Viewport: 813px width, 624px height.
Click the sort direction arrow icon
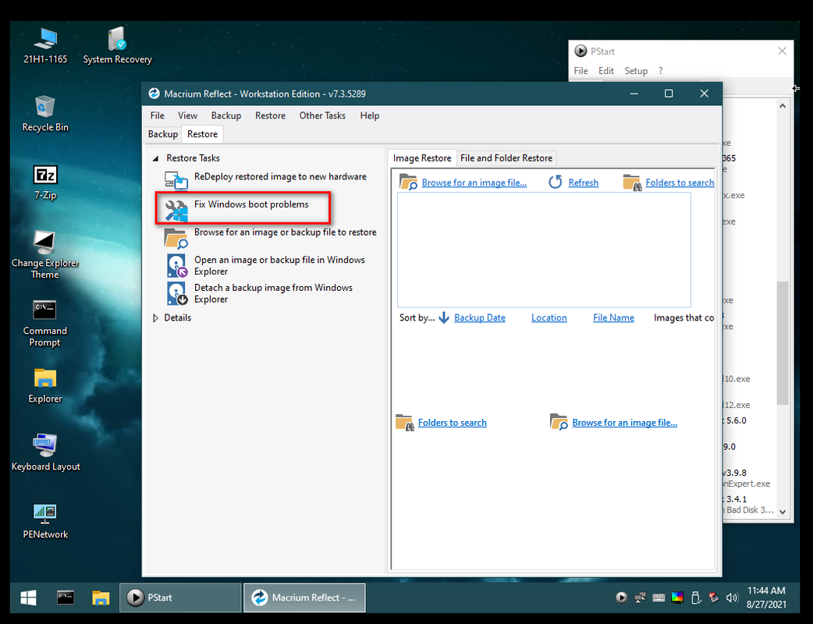[x=444, y=317]
